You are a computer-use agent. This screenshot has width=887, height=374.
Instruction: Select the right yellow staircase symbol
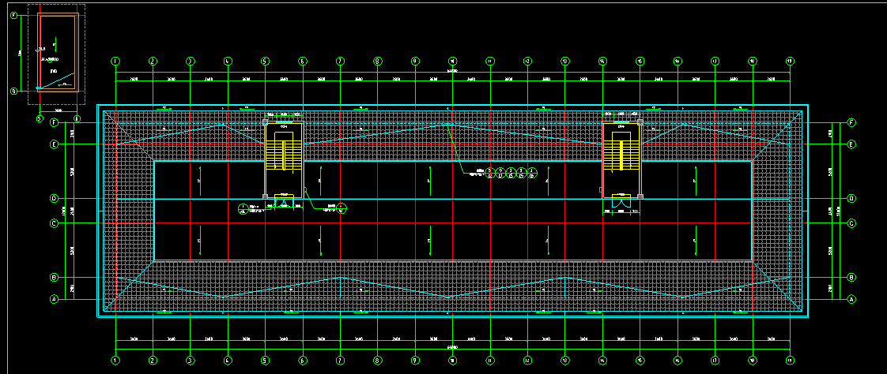click(621, 151)
